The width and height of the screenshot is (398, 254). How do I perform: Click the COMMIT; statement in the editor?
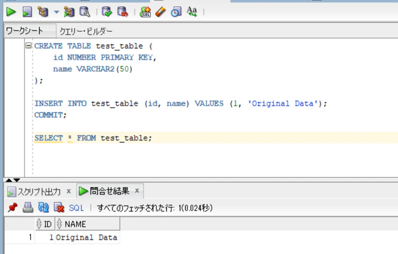pyautogui.click(x=50, y=115)
